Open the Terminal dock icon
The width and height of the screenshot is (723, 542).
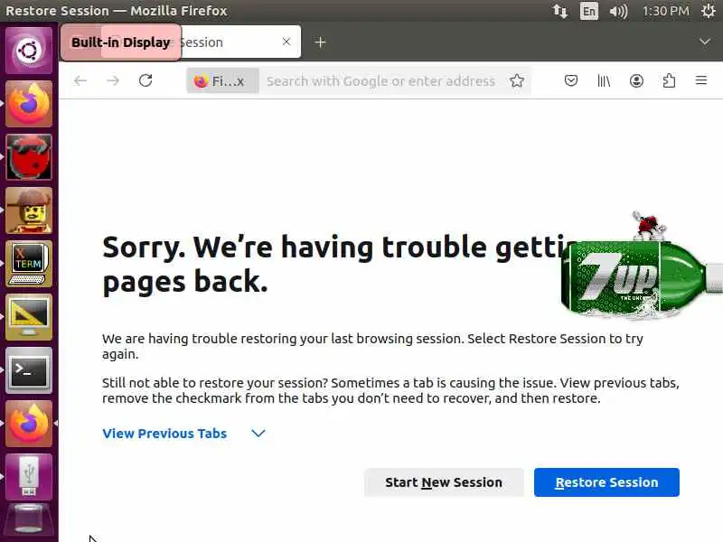(x=29, y=370)
